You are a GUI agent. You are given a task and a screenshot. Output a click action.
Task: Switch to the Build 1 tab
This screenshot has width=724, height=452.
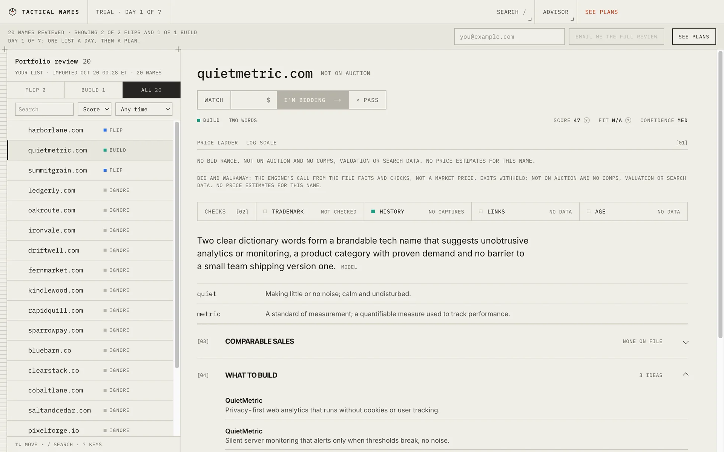pyautogui.click(x=94, y=90)
